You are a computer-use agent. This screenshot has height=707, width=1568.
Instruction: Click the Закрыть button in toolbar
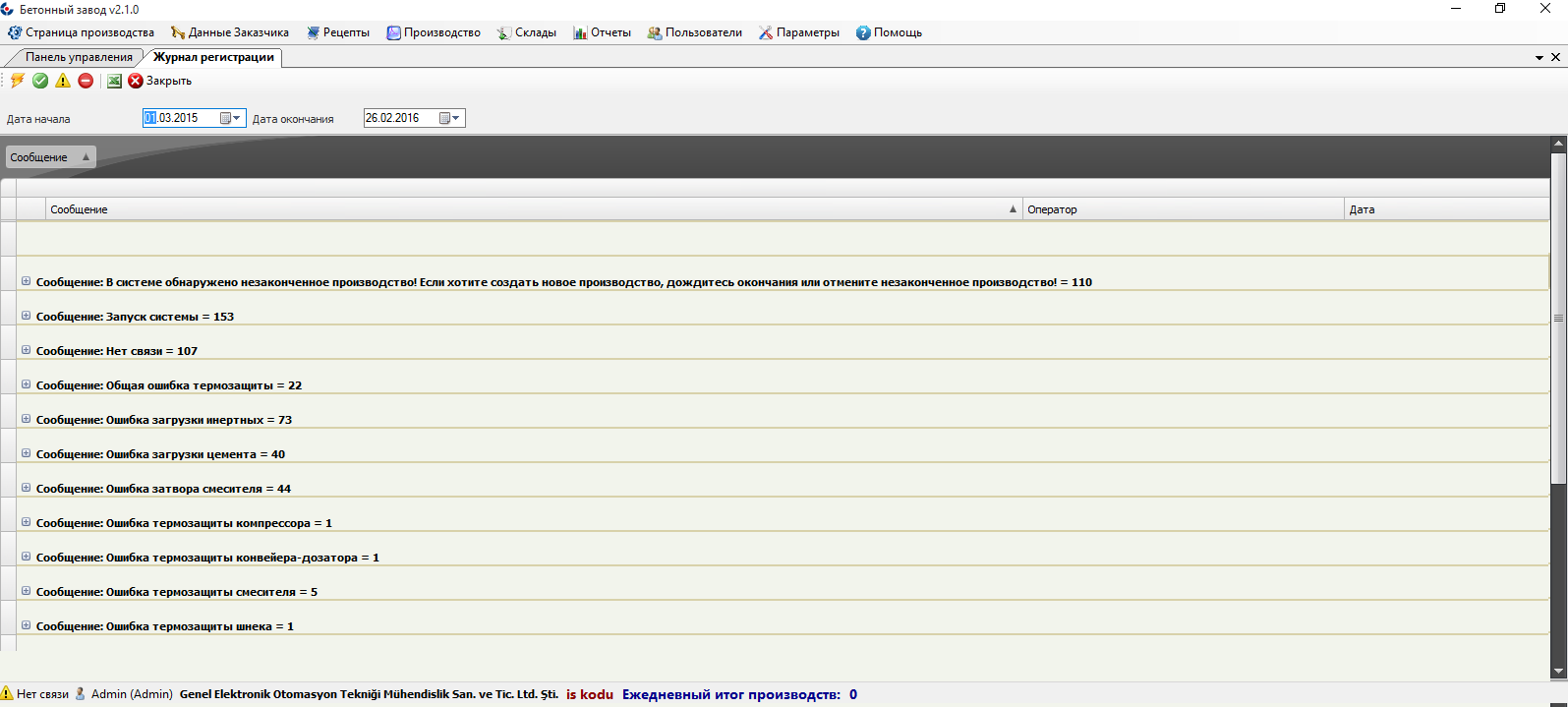[x=160, y=81]
